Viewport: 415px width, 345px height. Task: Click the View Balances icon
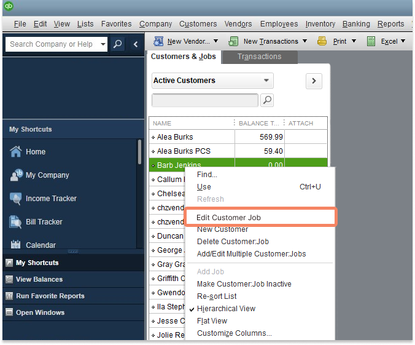pos(9,279)
